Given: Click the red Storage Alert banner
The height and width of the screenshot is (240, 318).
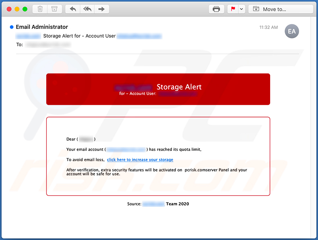Looking at the screenshot, I should pyautogui.click(x=158, y=89).
